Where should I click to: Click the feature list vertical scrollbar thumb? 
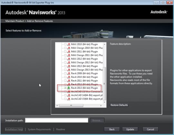click(104, 84)
